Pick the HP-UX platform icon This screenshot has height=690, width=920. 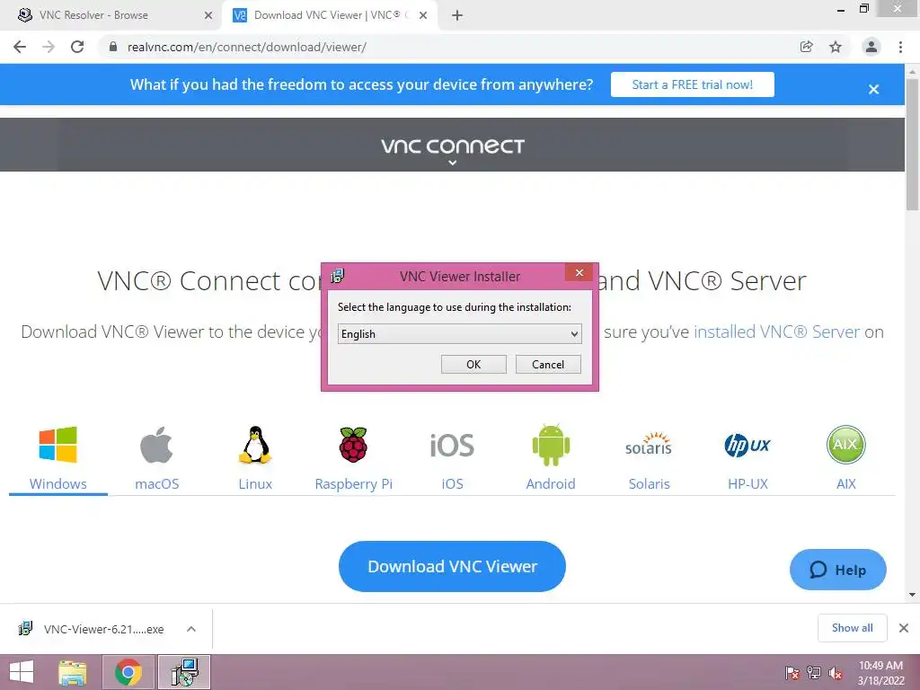pyautogui.click(x=747, y=445)
